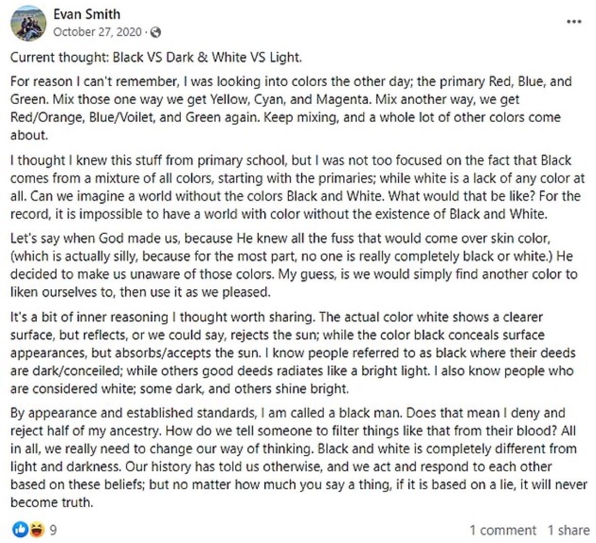Show who reacted via the 9 count
This screenshot has width=596, height=543.
coord(53,530)
